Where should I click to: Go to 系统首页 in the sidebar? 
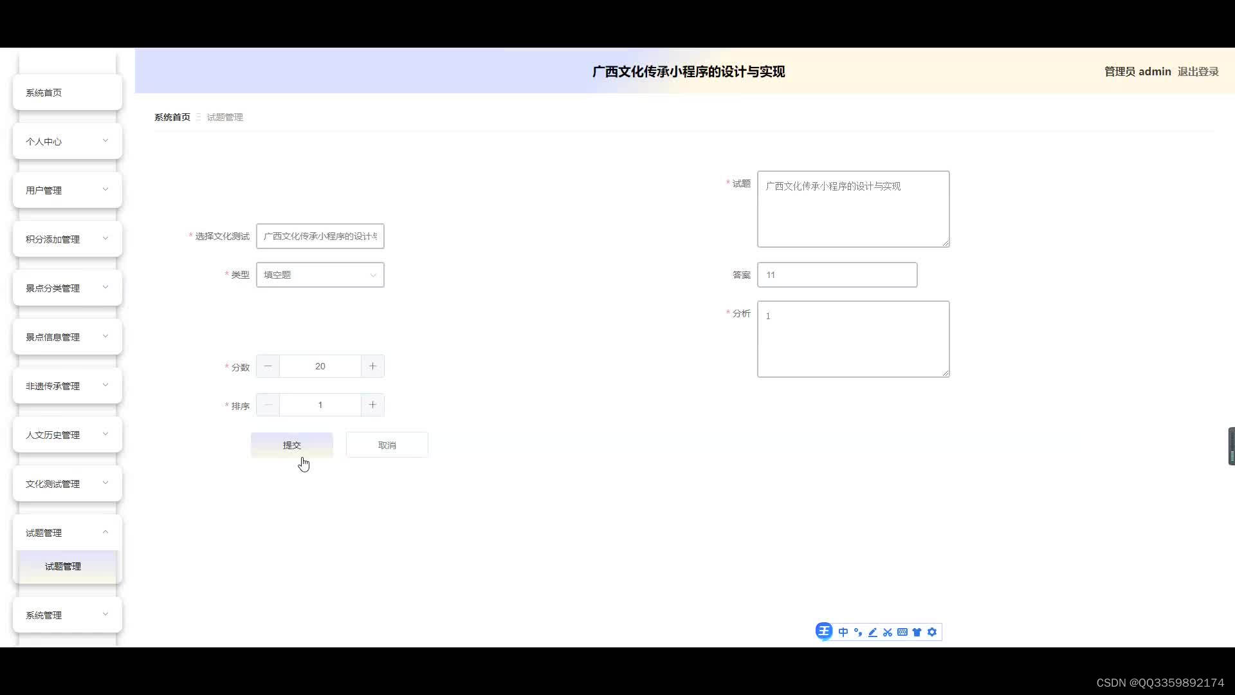click(68, 92)
